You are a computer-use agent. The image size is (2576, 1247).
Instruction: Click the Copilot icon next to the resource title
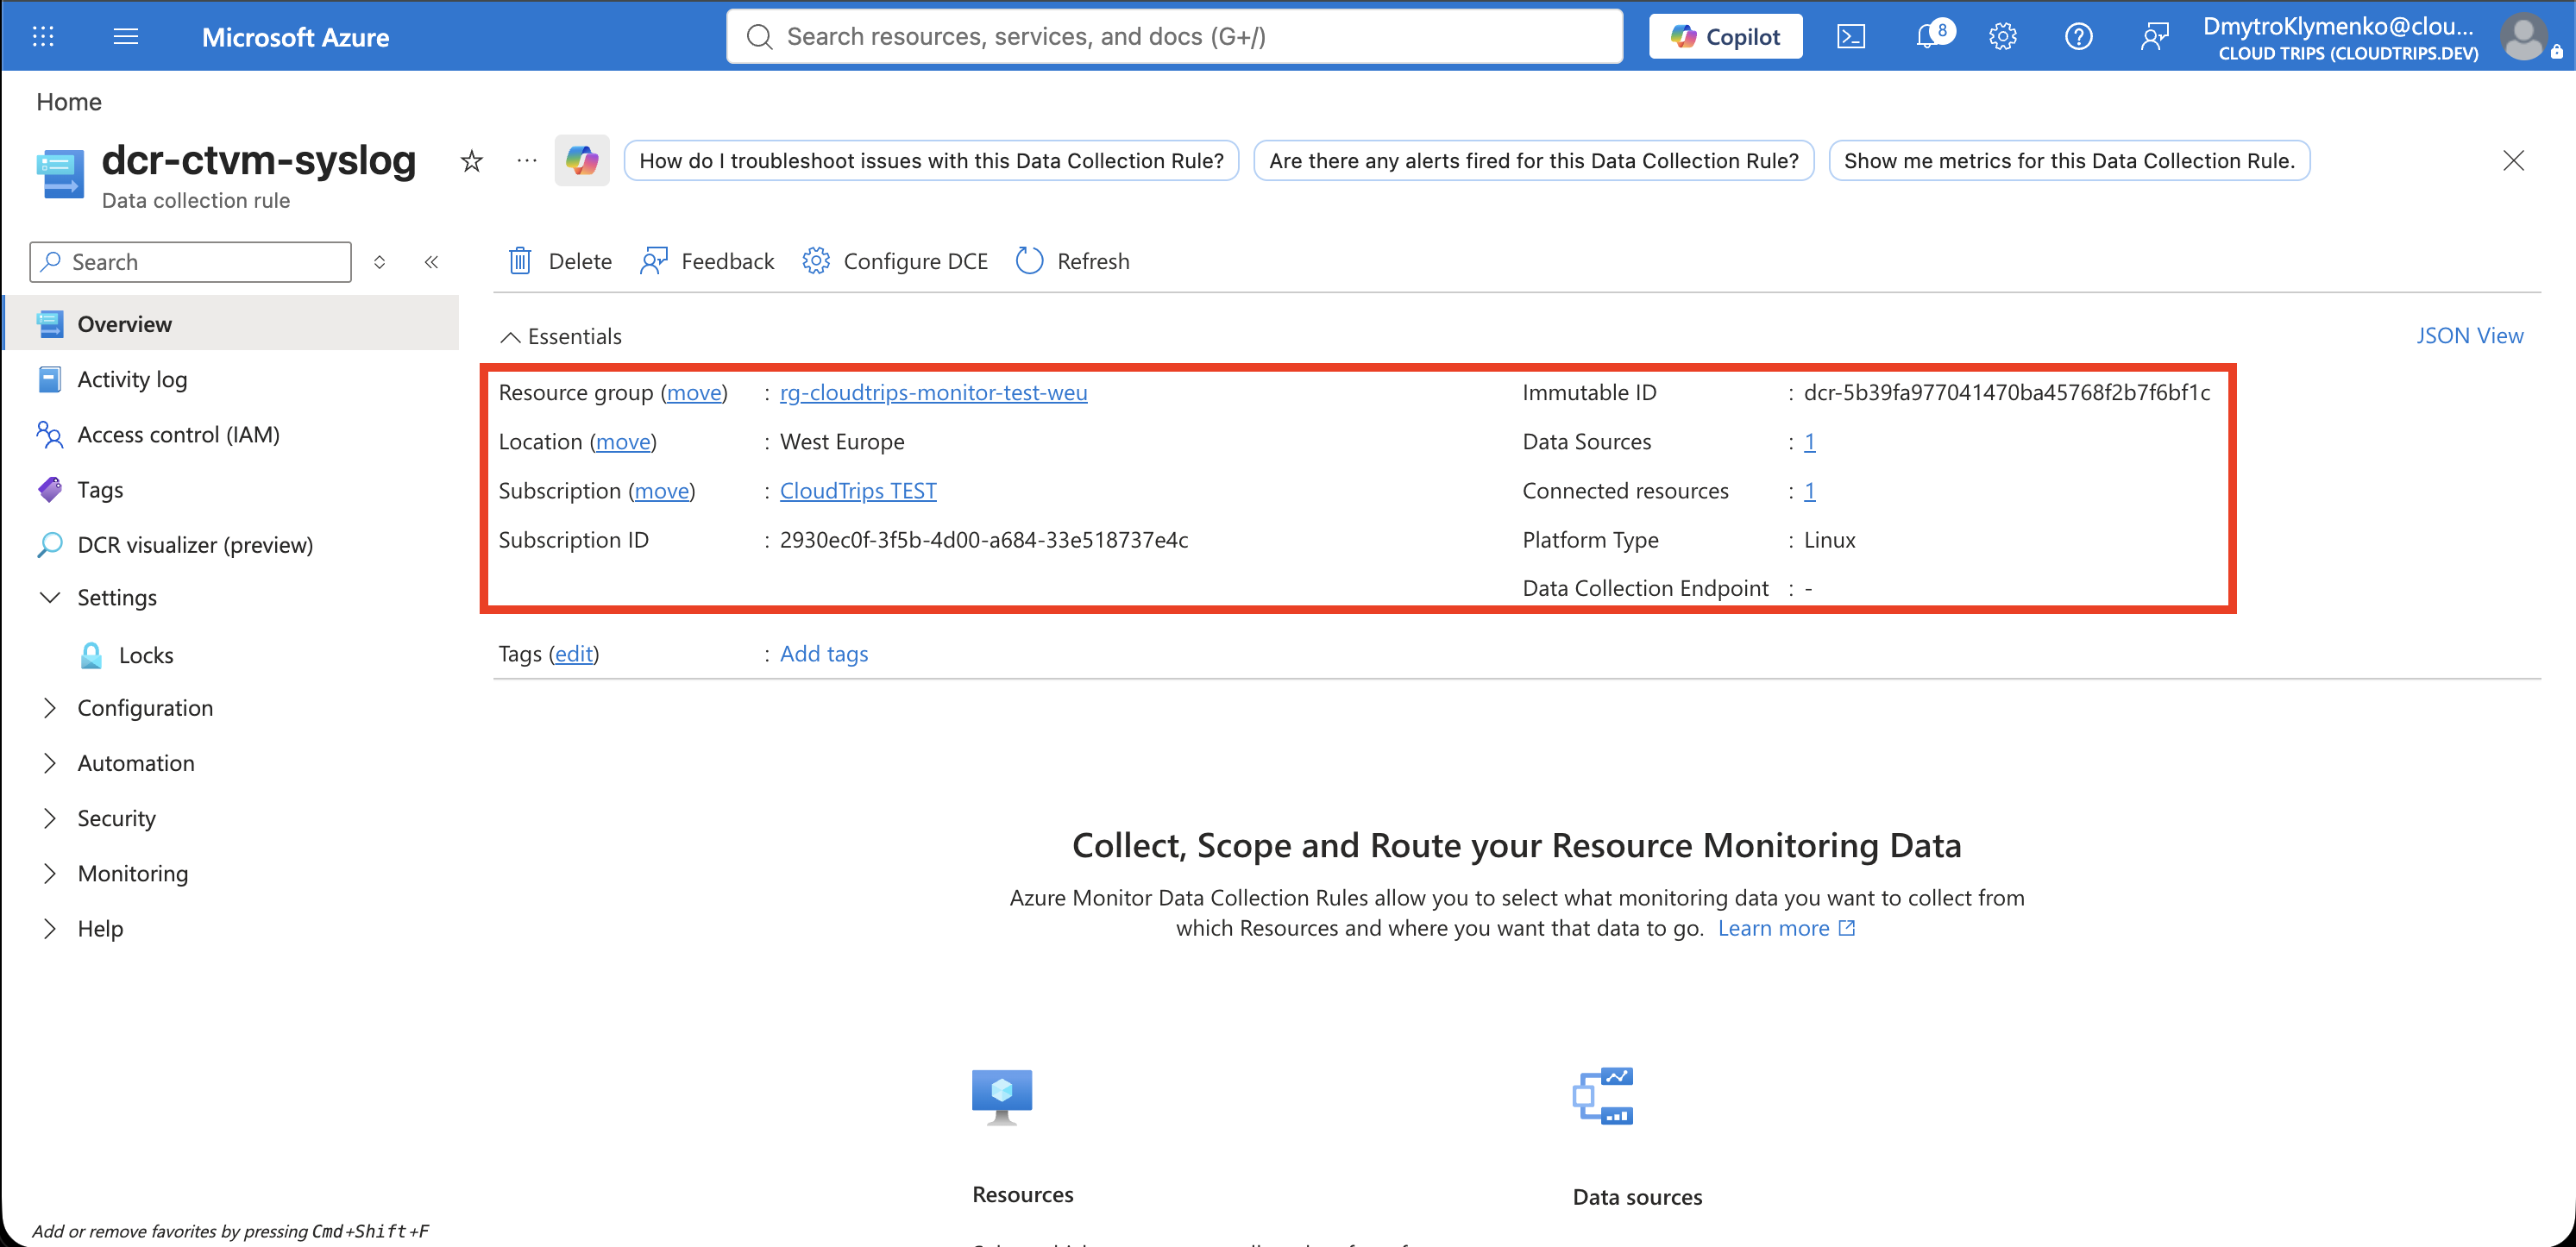click(x=582, y=161)
